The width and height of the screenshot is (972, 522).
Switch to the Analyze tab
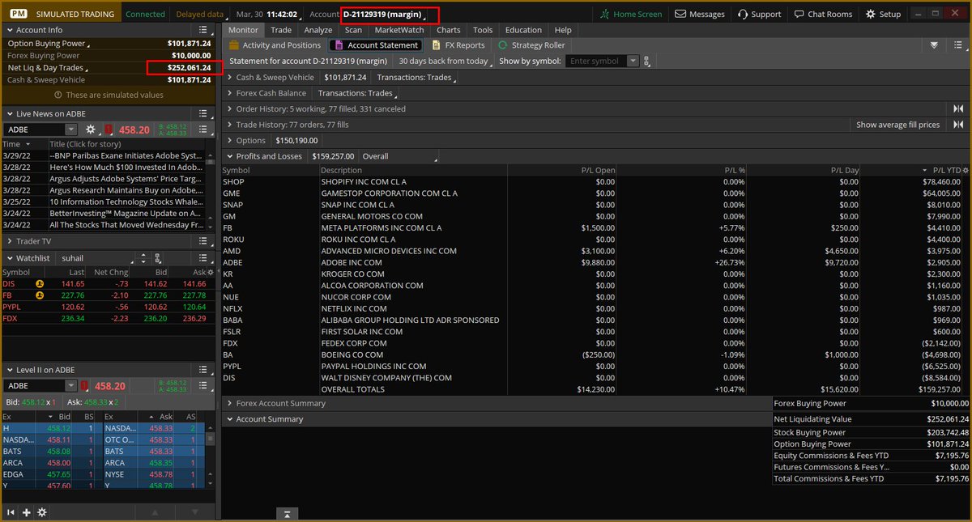[318, 30]
